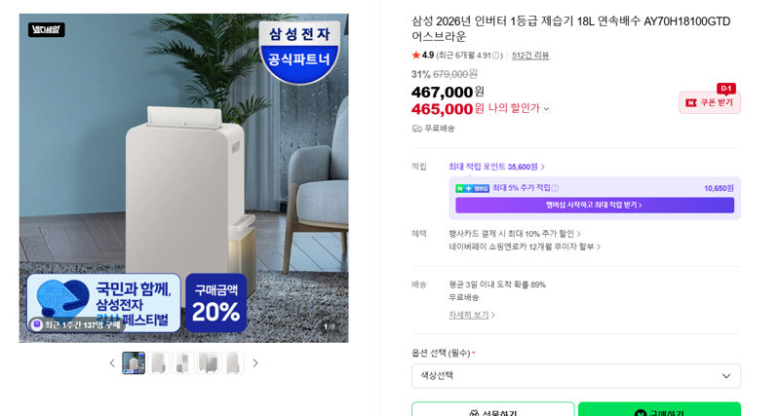Select the second product thumbnail

click(159, 362)
